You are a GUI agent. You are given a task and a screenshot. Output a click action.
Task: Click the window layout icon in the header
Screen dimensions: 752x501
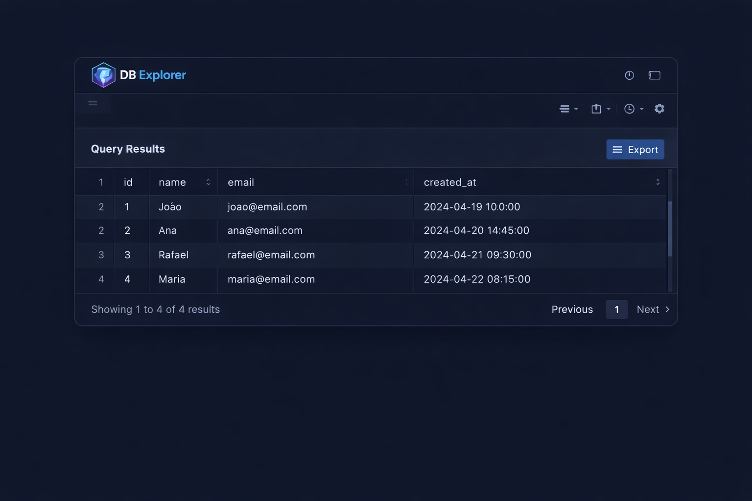pyautogui.click(x=654, y=75)
